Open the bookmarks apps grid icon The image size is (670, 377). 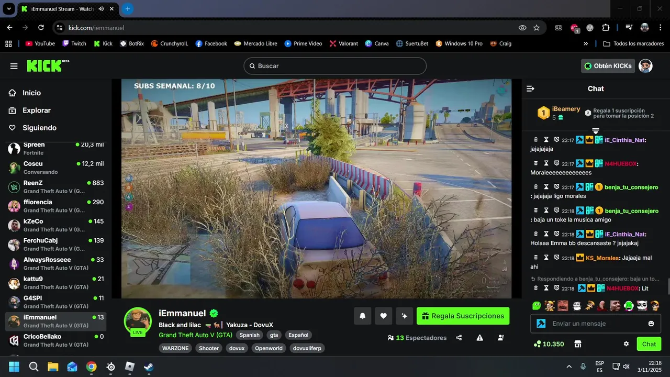coord(8,43)
